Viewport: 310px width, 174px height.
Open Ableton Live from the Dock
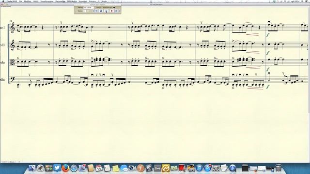click(157, 168)
